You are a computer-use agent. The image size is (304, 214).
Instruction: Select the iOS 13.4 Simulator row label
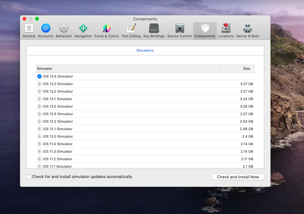58,76
